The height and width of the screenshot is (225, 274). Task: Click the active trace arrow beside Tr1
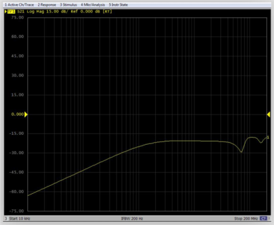6,11
